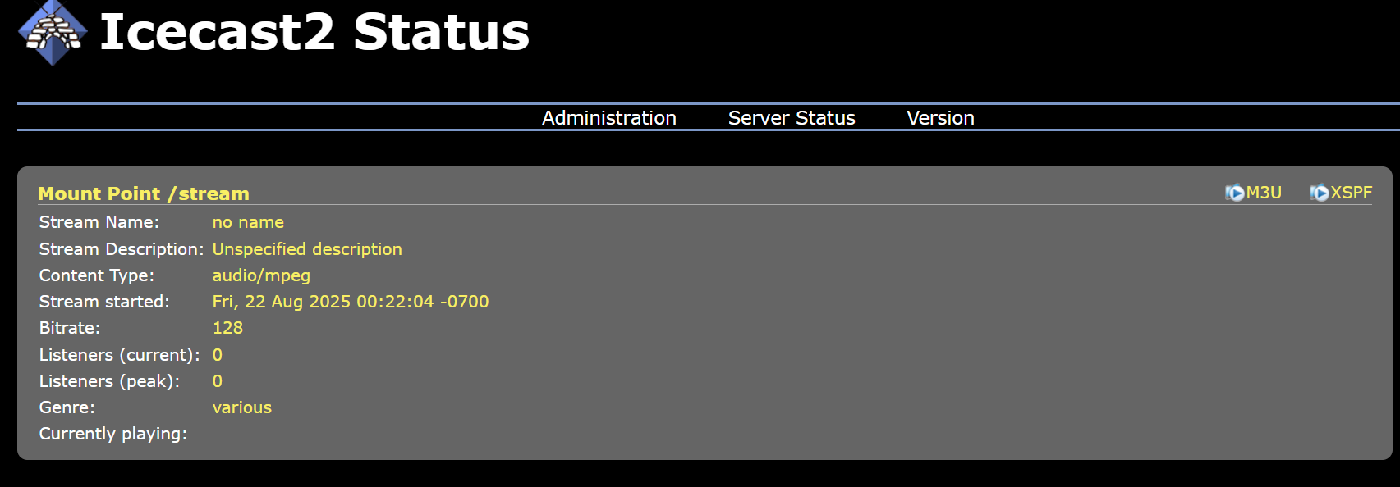Screen dimensions: 1400x487
Task: Click the 'no name' stream name value
Action: (248, 222)
